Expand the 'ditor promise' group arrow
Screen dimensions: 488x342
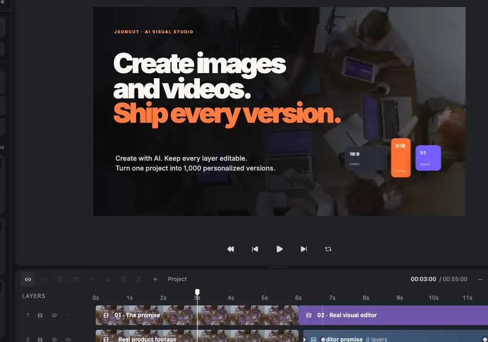305,340
